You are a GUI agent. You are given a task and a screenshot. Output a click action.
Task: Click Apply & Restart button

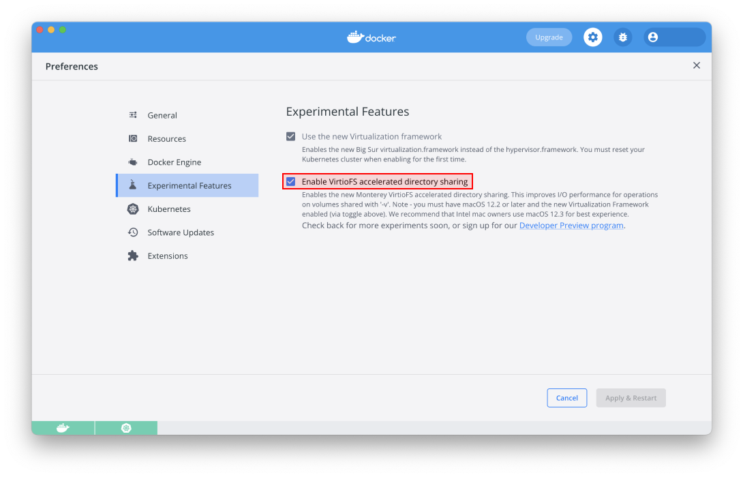[x=631, y=398]
